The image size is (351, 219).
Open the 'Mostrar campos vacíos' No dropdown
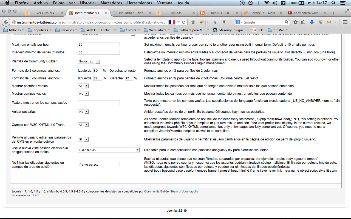tap(83, 94)
